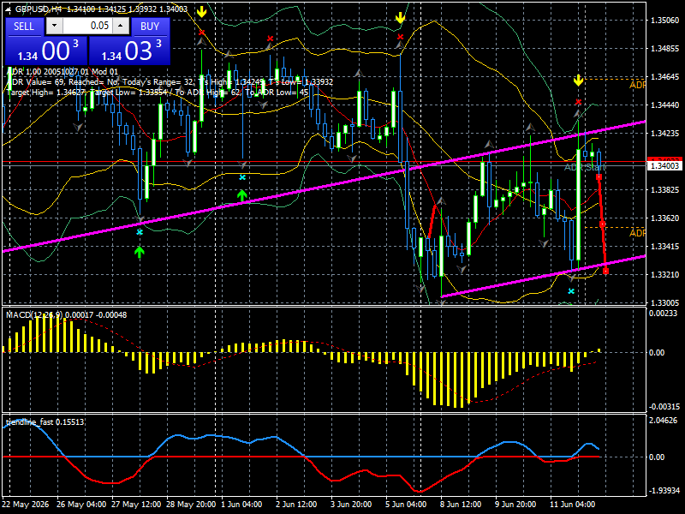The width and height of the screenshot is (685, 514).
Task: Toggle the one-click trading triangle beside GBPUSD,H4
Action: tap(9, 9)
